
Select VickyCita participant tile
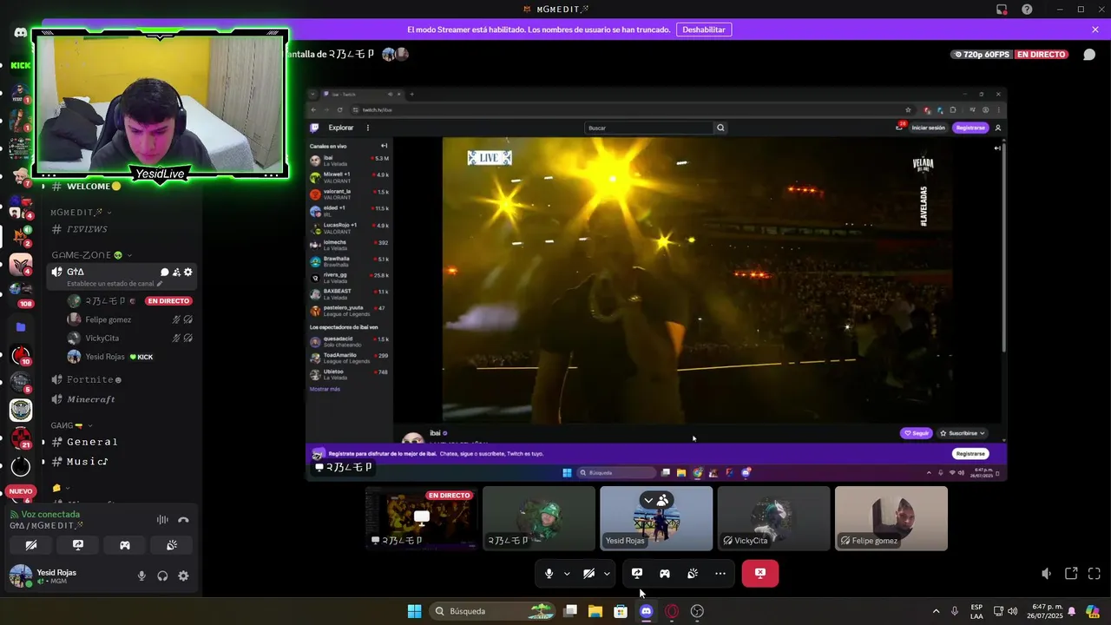[x=773, y=518]
